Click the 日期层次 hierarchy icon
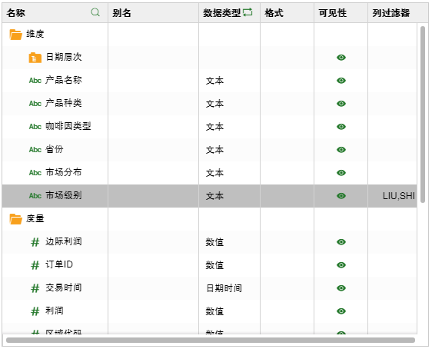 [x=35, y=58]
